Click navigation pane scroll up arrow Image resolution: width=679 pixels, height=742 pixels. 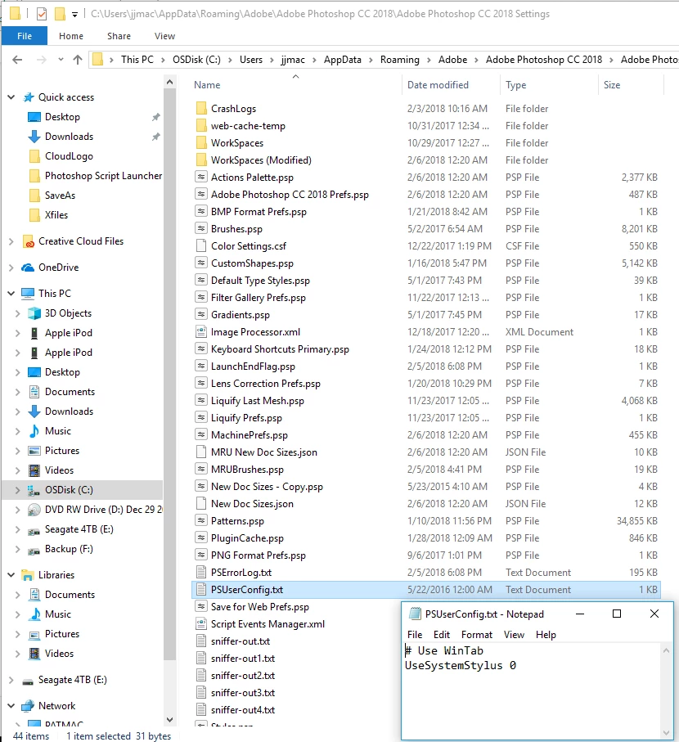[x=170, y=83]
